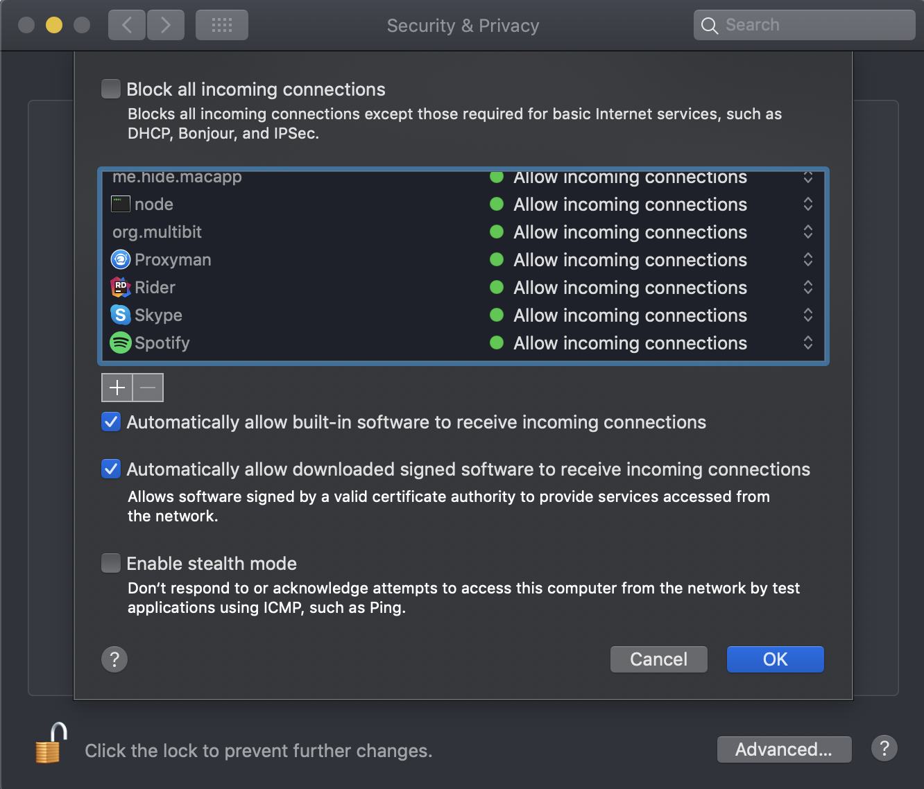The width and height of the screenshot is (924, 789).
Task: Enable stealth mode
Action: (x=110, y=563)
